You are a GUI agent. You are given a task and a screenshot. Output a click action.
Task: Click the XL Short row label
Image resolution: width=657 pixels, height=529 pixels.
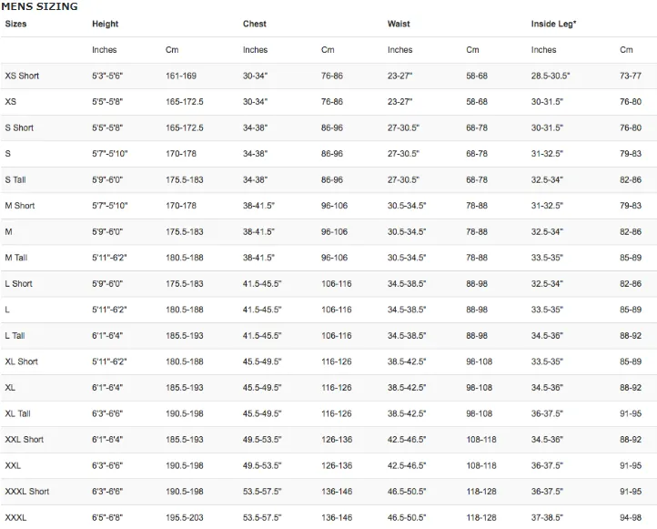pyautogui.click(x=21, y=361)
